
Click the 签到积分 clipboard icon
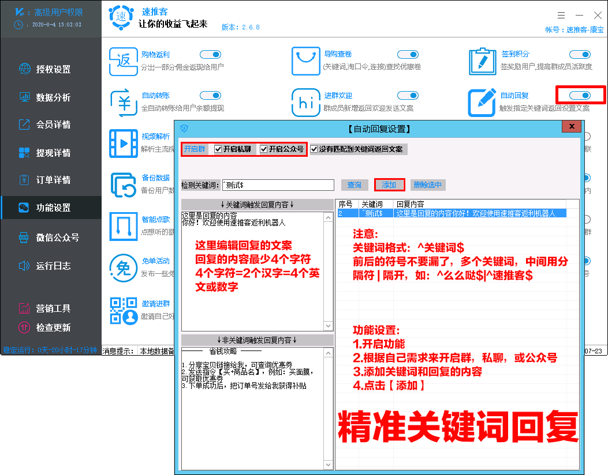click(482, 61)
